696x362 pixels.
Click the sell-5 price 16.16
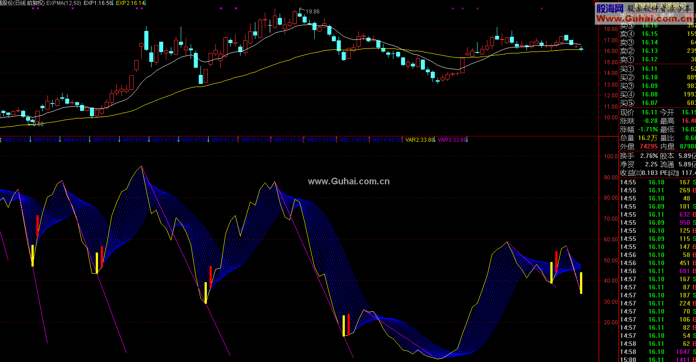[x=649, y=25]
